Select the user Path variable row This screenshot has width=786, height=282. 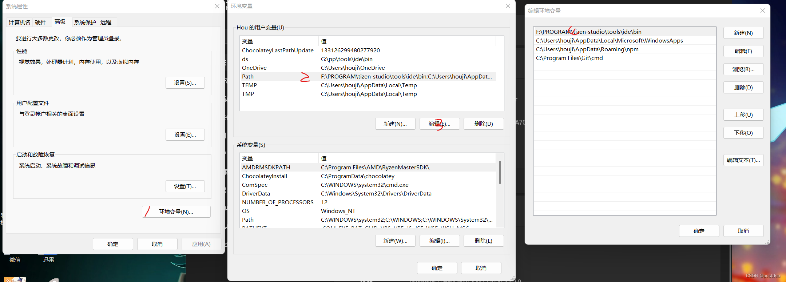click(x=368, y=76)
